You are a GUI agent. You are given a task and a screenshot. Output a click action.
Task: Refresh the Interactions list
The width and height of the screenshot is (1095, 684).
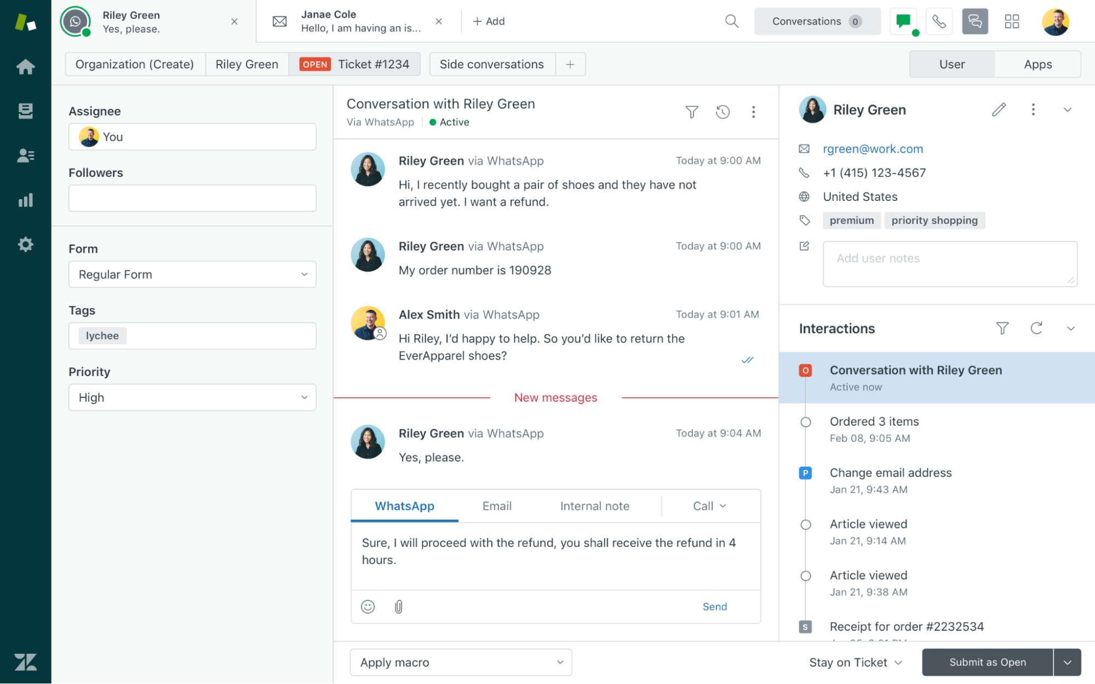click(x=1037, y=328)
